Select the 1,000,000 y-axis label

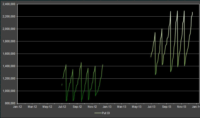(x=9, y=91)
